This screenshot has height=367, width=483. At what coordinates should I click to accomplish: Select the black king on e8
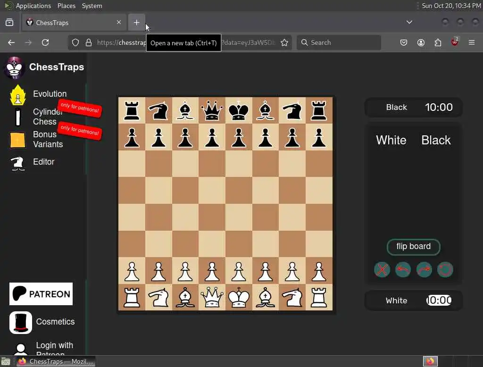(239, 110)
